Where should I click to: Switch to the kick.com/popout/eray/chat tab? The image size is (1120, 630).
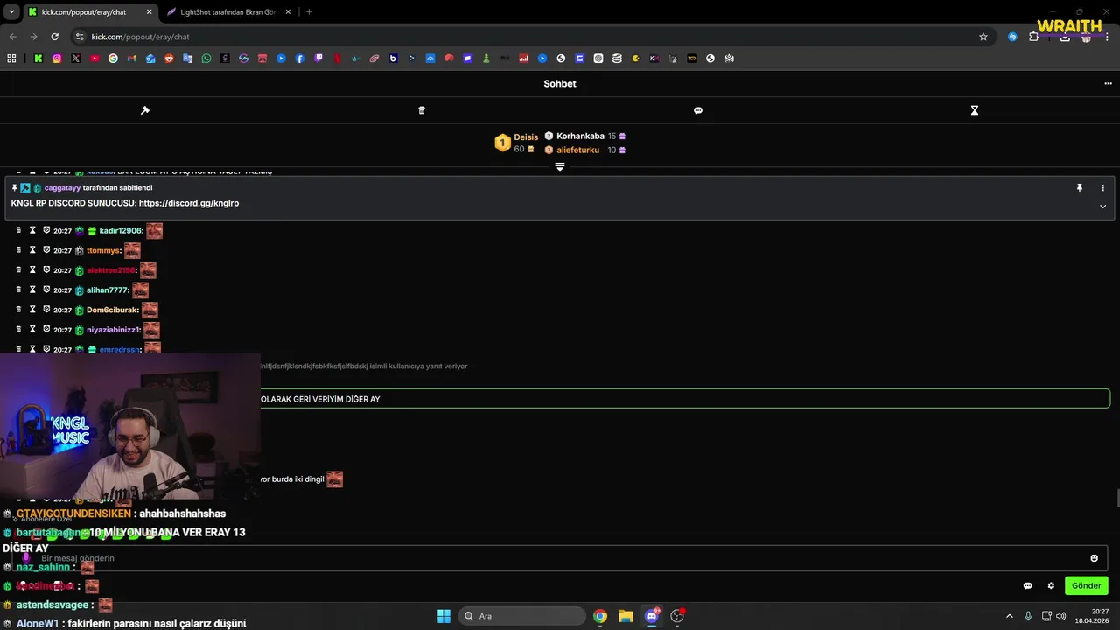(90, 12)
